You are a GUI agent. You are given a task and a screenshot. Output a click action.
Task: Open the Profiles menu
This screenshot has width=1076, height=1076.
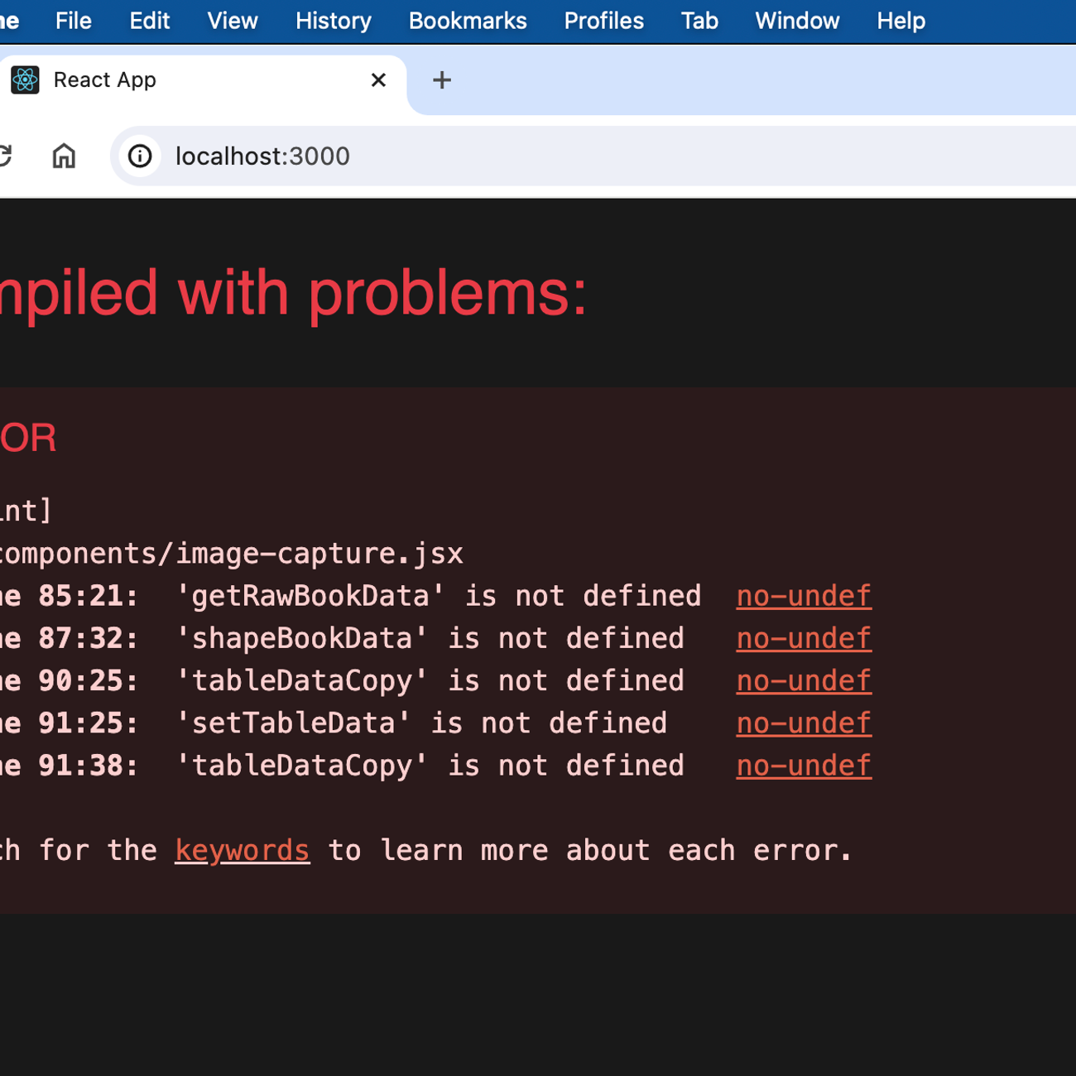(603, 21)
